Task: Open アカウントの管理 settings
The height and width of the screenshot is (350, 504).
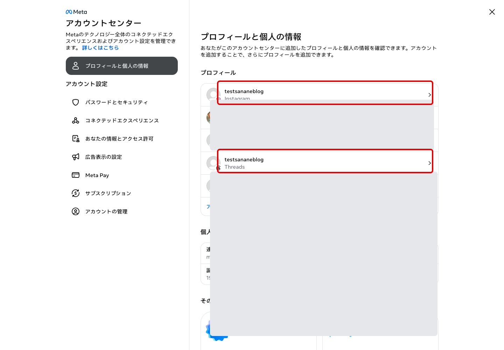Action: [122, 211]
